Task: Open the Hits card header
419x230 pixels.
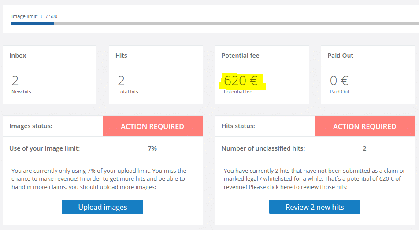Action: (x=121, y=56)
